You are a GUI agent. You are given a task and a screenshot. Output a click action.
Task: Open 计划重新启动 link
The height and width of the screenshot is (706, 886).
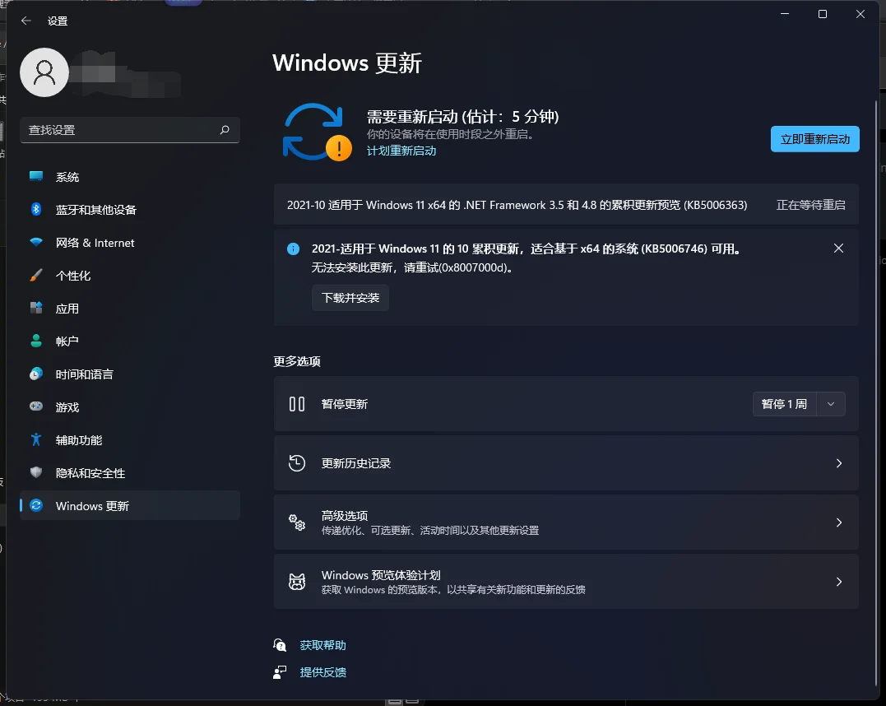coord(401,151)
